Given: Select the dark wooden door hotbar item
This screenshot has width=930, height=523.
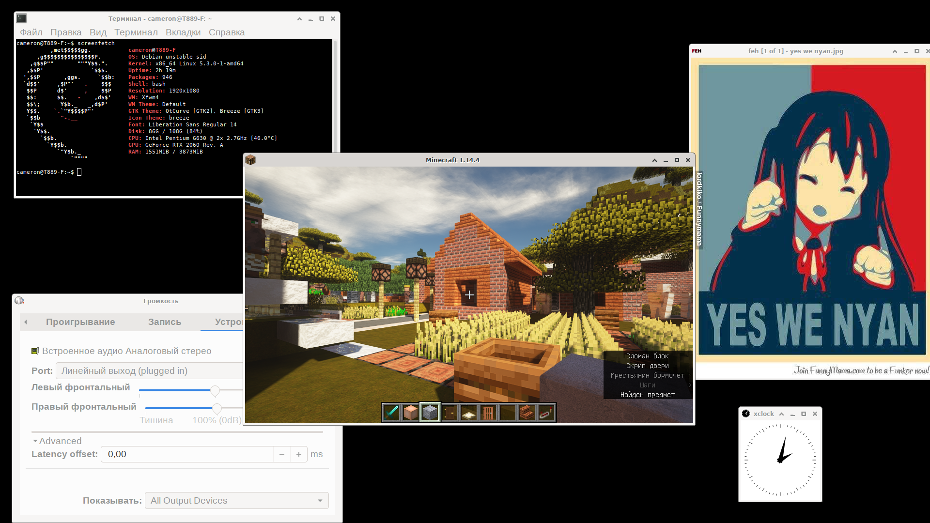Looking at the screenshot, I should [x=449, y=413].
